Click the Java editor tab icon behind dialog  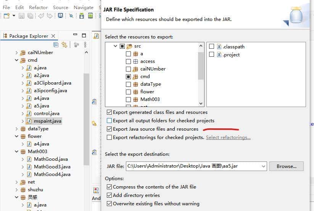(96, 36)
